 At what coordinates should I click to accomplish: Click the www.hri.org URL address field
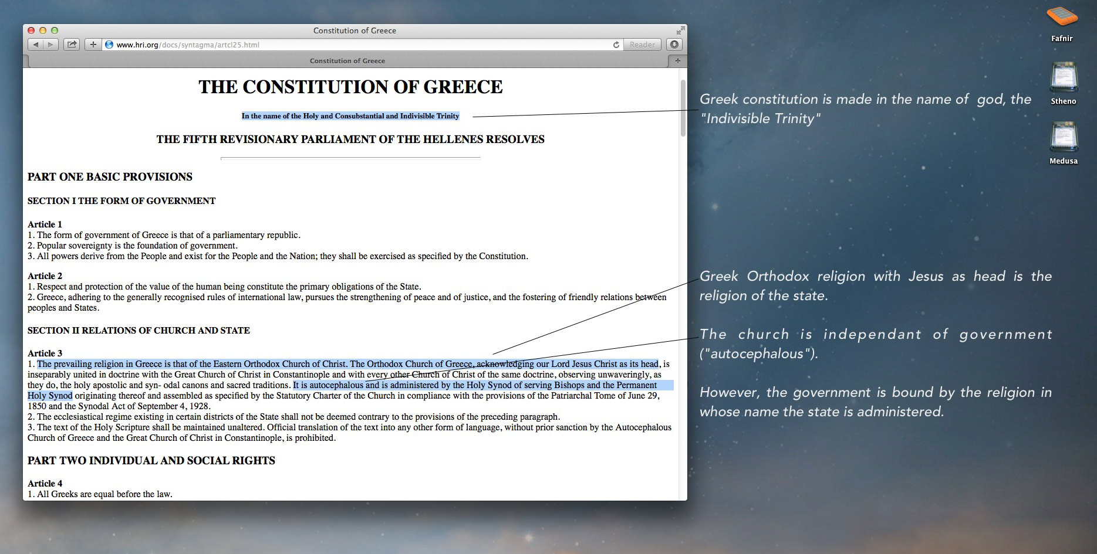362,45
